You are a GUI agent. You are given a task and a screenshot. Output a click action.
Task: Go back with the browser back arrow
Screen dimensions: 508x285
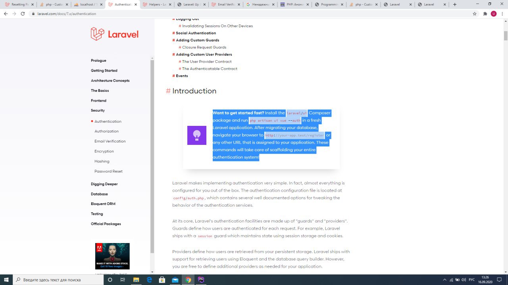click(6, 13)
